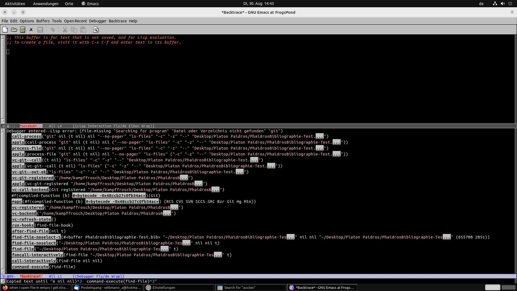Click the bytecode object in the mapc line
Viewport: 517px width, 291px height.
pyautogui.click(x=122, y=202)
